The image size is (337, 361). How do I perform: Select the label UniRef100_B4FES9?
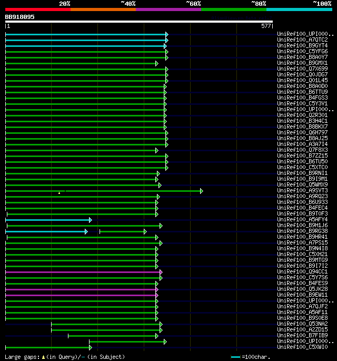(x=302, y=283)
